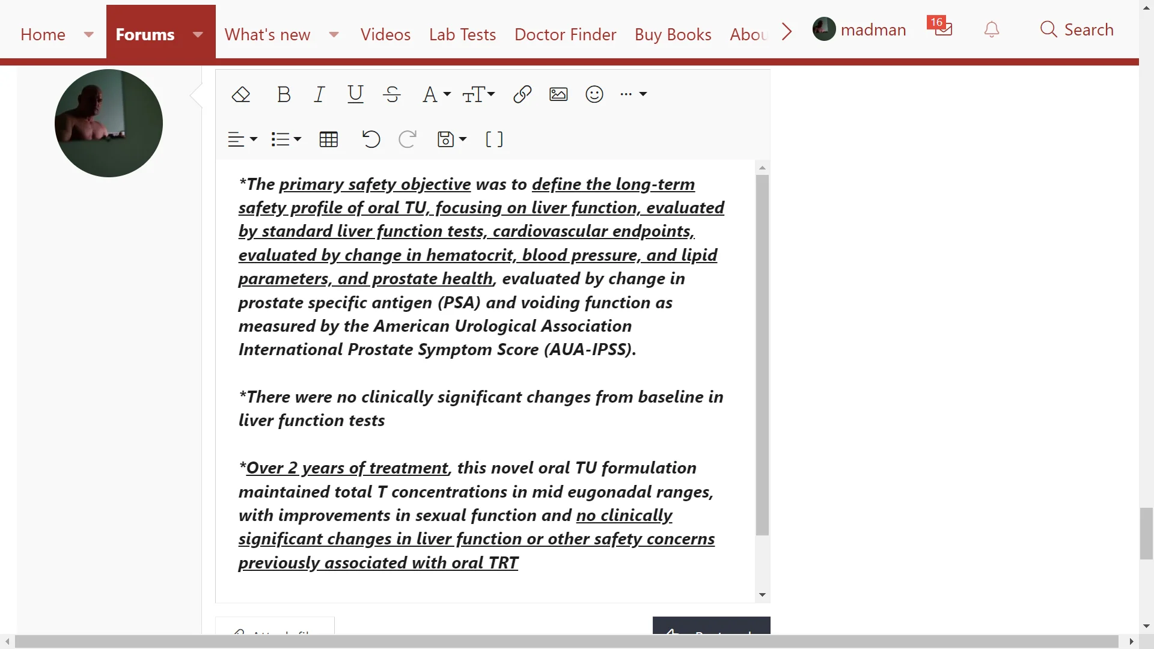
Task: Open the alerts bell notifications
Action: pyautogui.click(x=992, y=29)
